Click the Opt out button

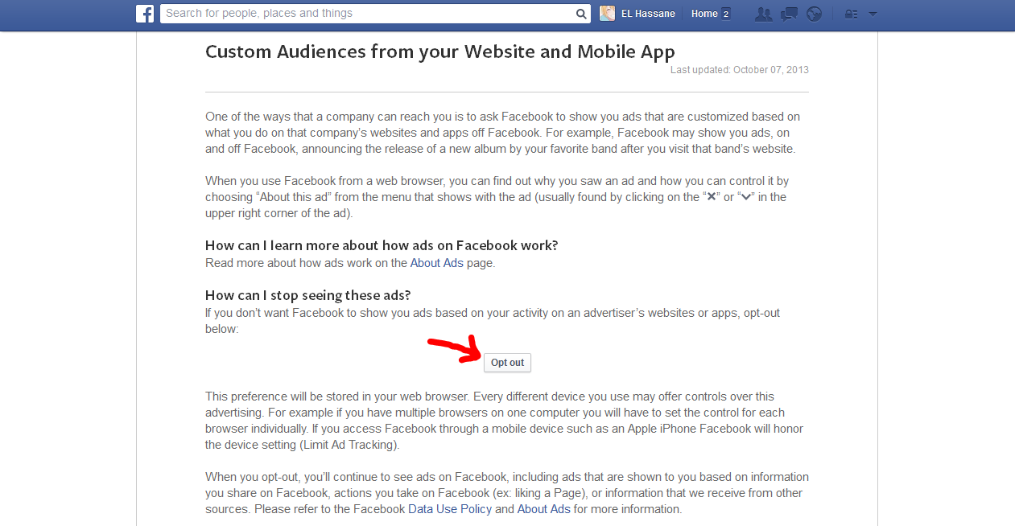click(x=507, y=363)
